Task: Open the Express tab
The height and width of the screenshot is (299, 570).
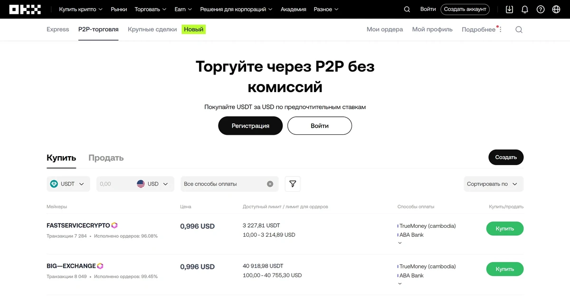Action: pos(58,29)
